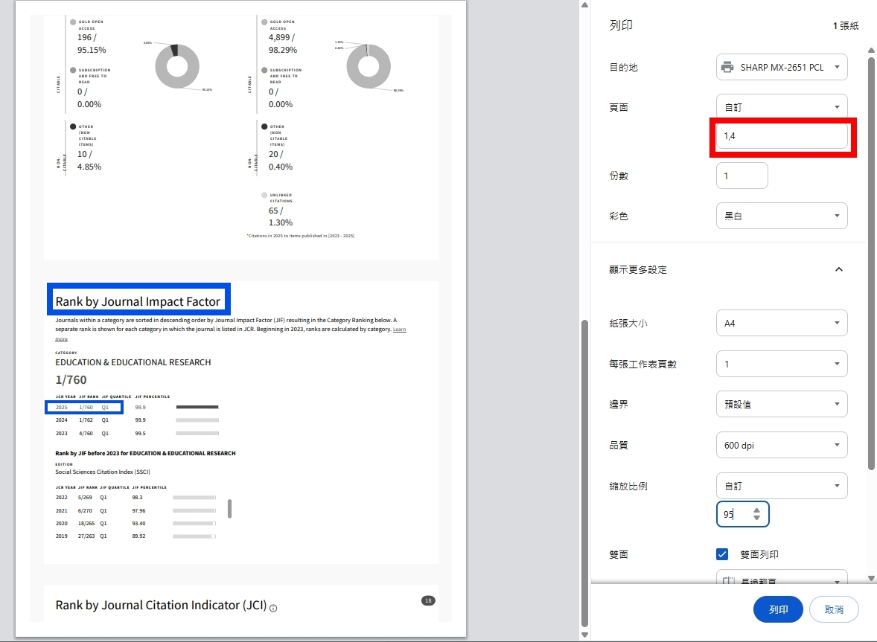Open the color mode dropdown
The image size is (877, 642).
pos(782,216)
